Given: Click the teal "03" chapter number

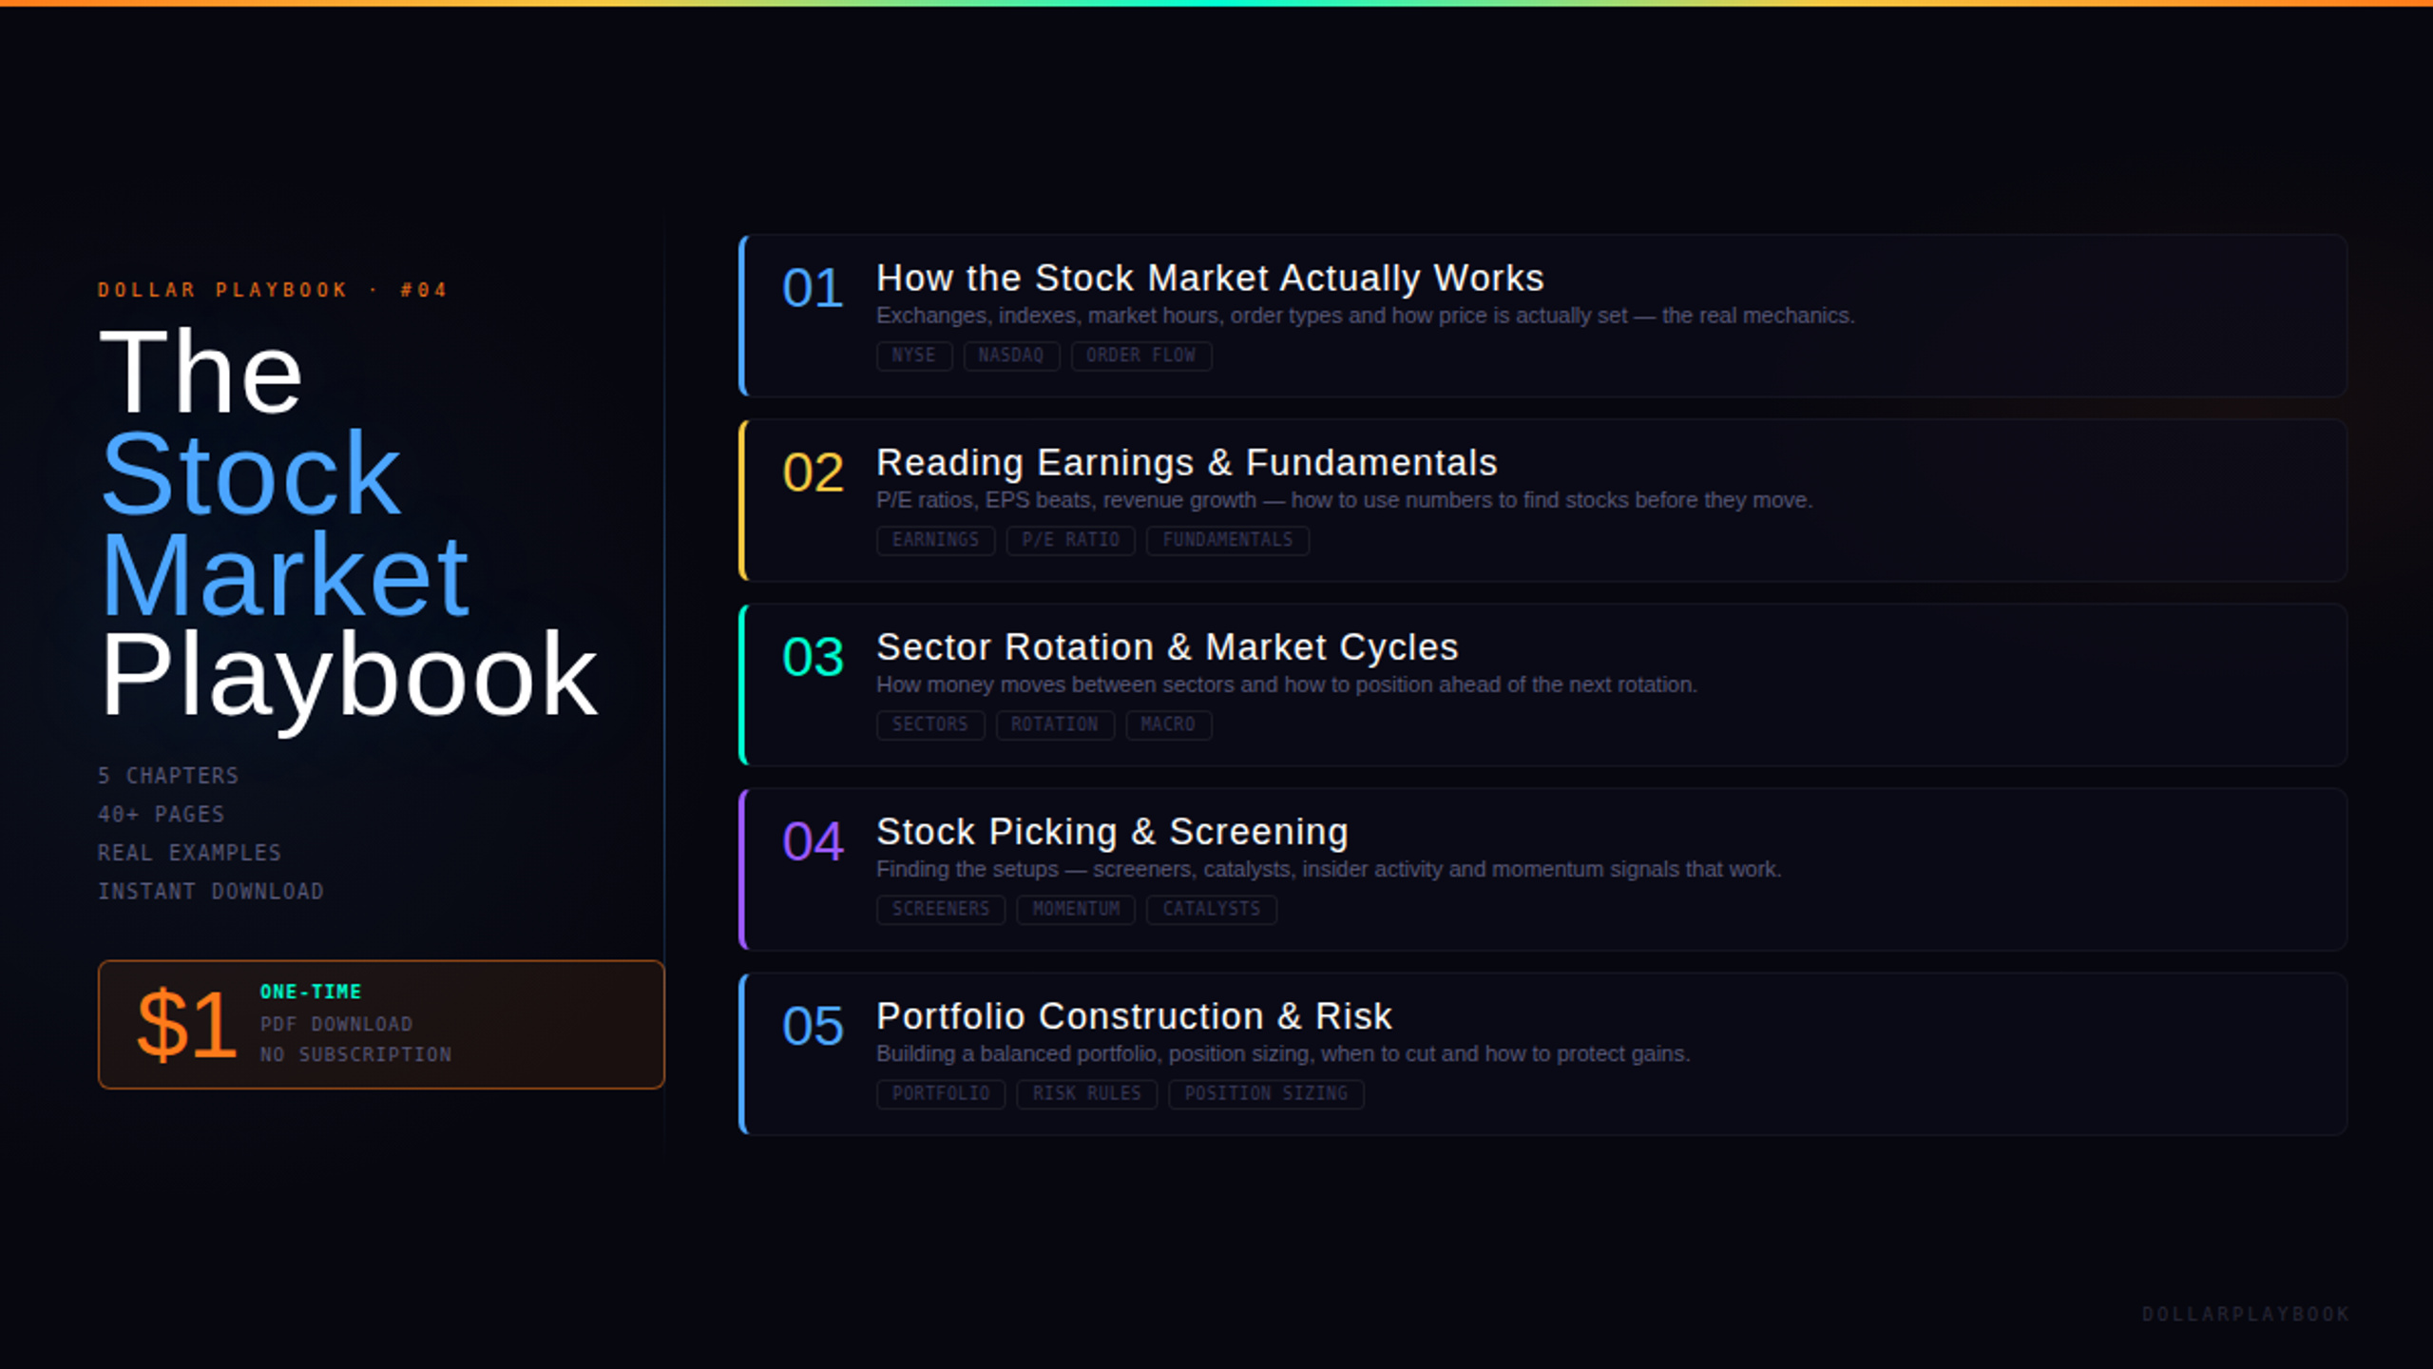Looking at the screenshot, I should (x=813, y=657).
